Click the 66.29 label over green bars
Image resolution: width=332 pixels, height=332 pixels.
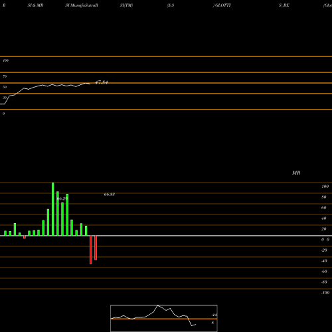62,199
